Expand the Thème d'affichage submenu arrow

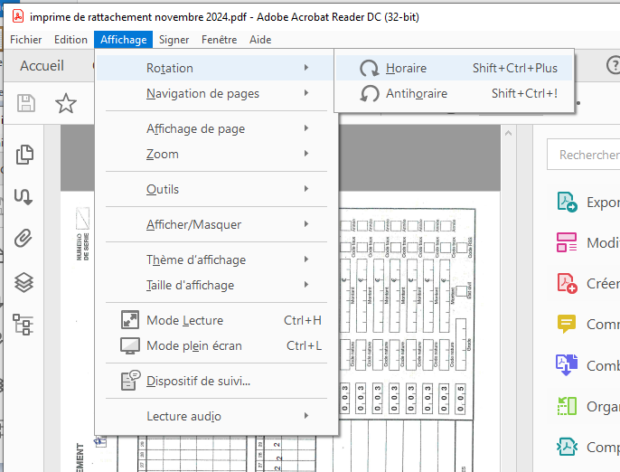pos(306,260)
